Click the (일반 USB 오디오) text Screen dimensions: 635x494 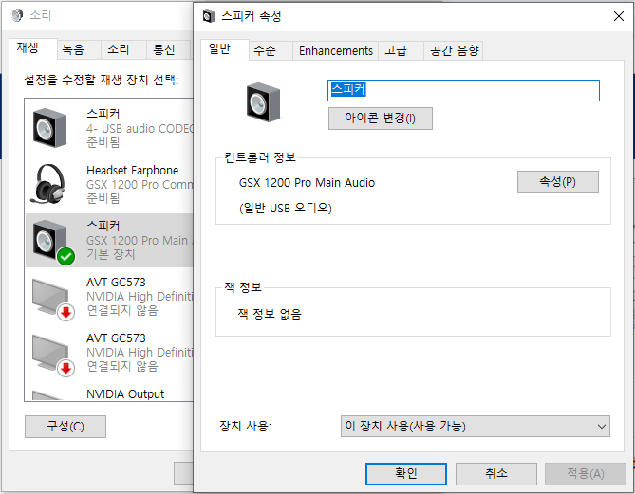click(285, 208)
